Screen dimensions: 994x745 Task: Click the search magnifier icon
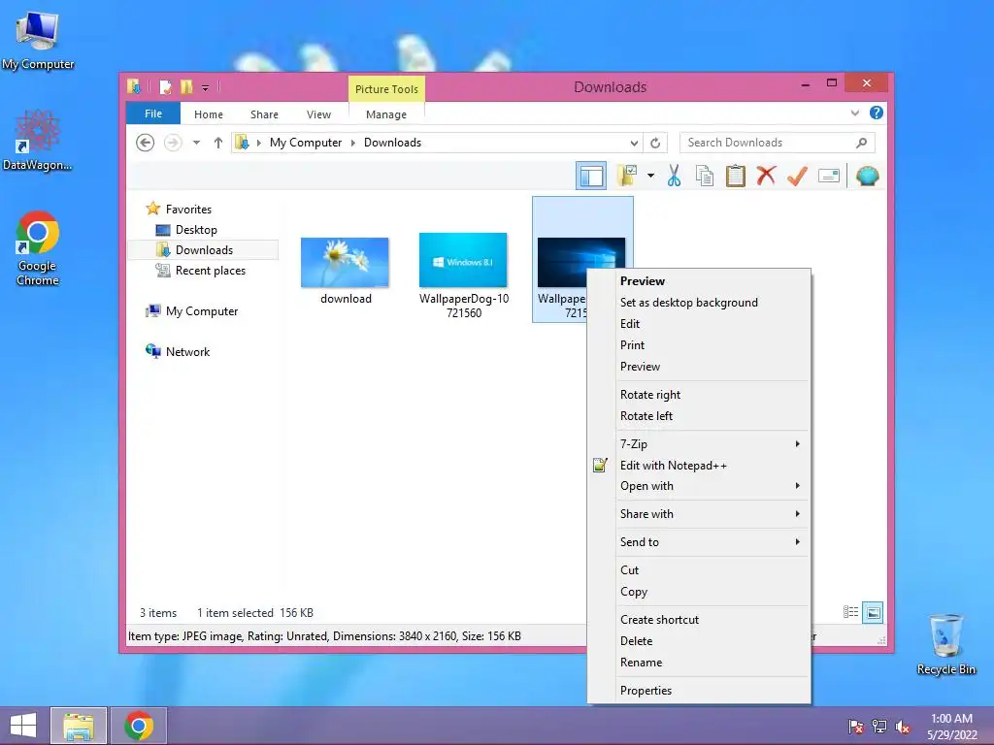pos(861,143)
